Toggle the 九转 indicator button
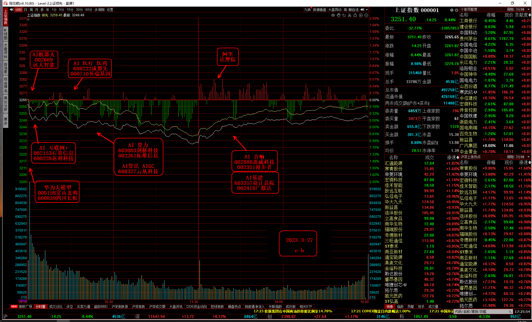Image resolution: width=532 pixels, height=322 pixels. tap(307, 10)
